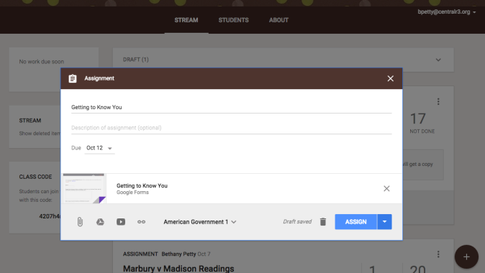The height and width of the screenshot is (273, 485).
Task: Expand the American Government 1 class selector
Action: click(200, 222)
